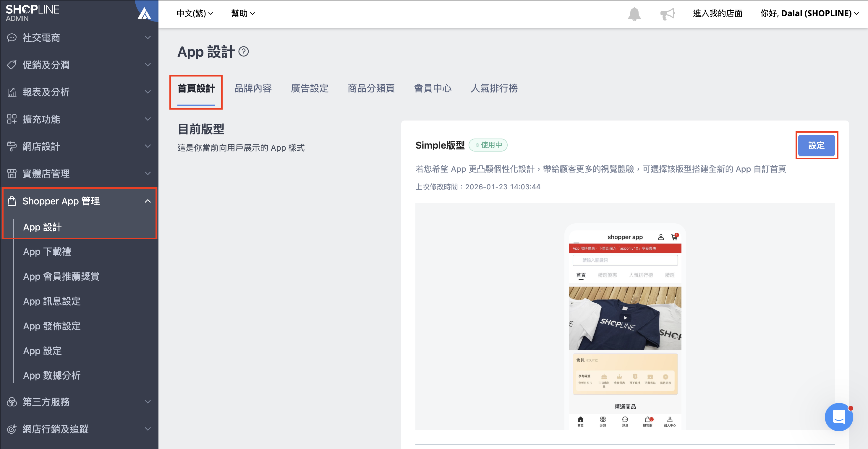This screenshot has width=868, height=449.
Task: Click the preview's 請輸入關鍵詞 search field
Action: click(x=625, y=260)
